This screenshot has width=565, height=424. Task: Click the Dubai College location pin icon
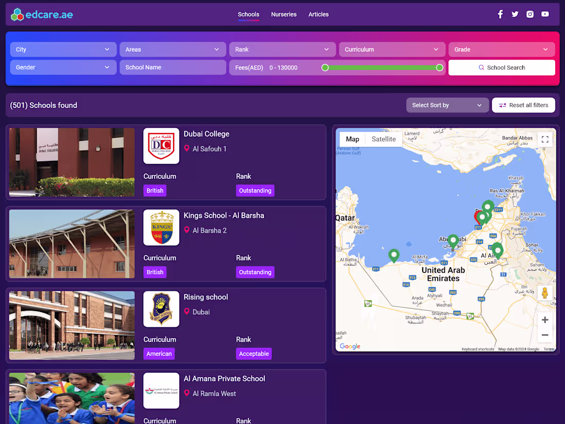pos(186,148)
